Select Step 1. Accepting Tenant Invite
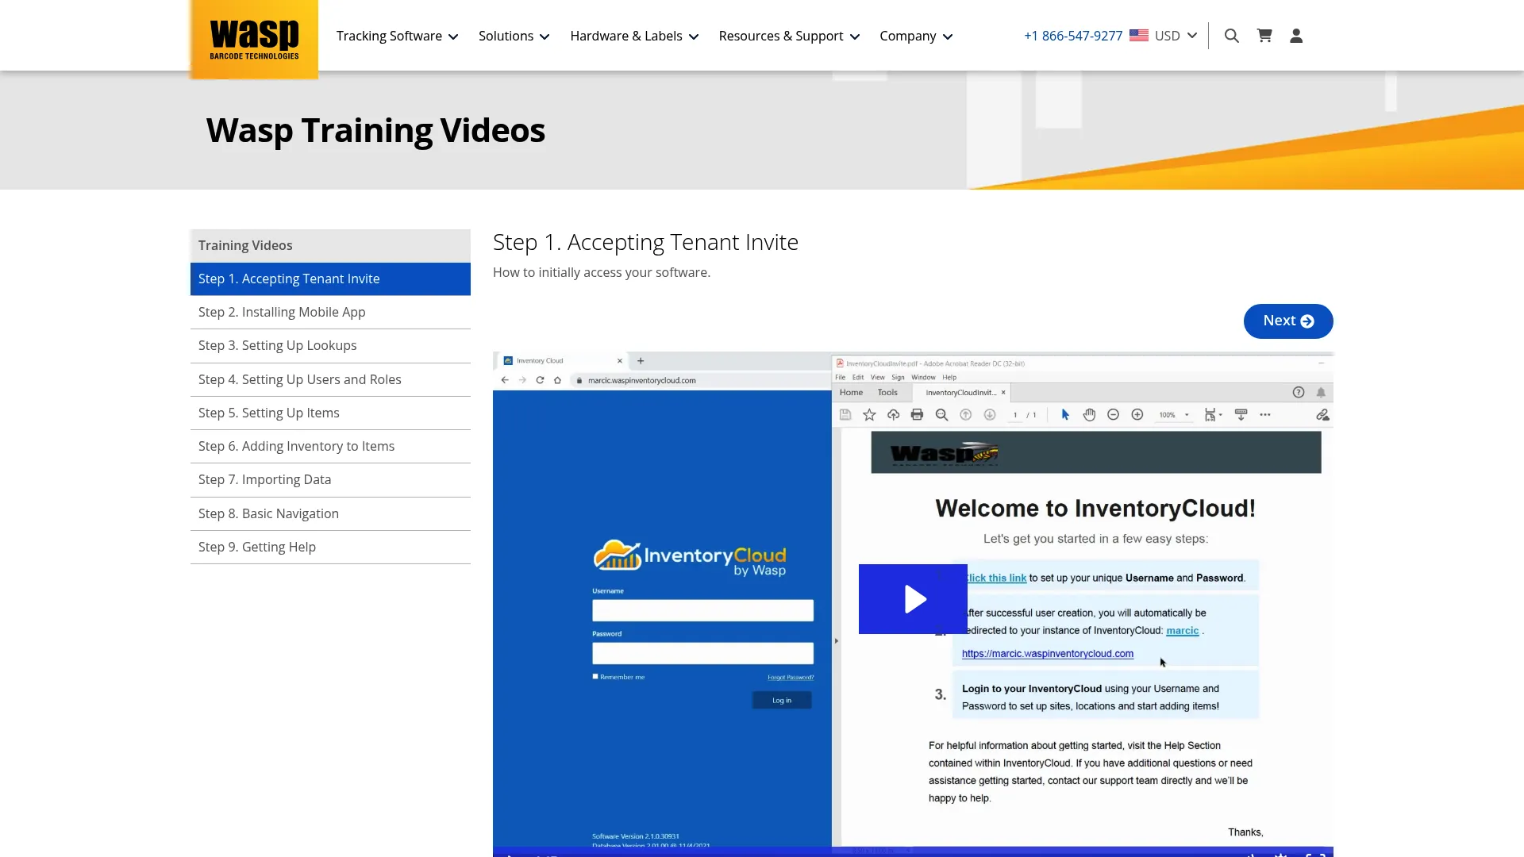Image resolution: width=1524 pixels, height=857 pixels. [330, 279]
